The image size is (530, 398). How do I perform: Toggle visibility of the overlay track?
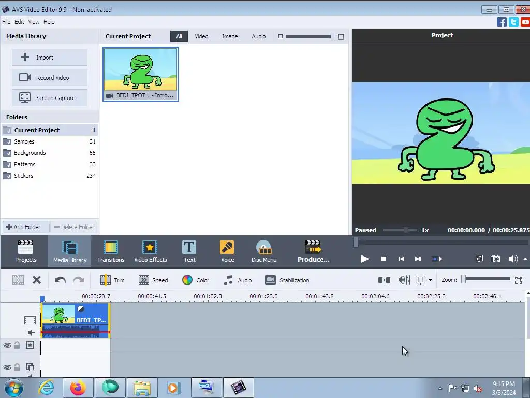7,367
